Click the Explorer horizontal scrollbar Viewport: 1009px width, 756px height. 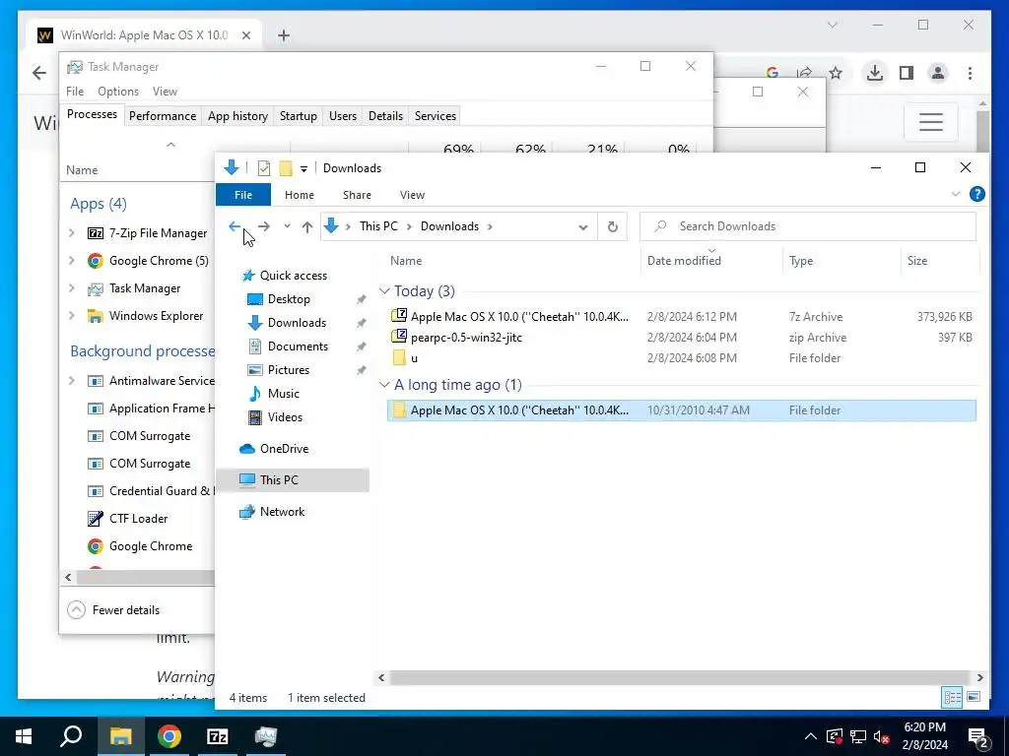(x=680, y=678)
